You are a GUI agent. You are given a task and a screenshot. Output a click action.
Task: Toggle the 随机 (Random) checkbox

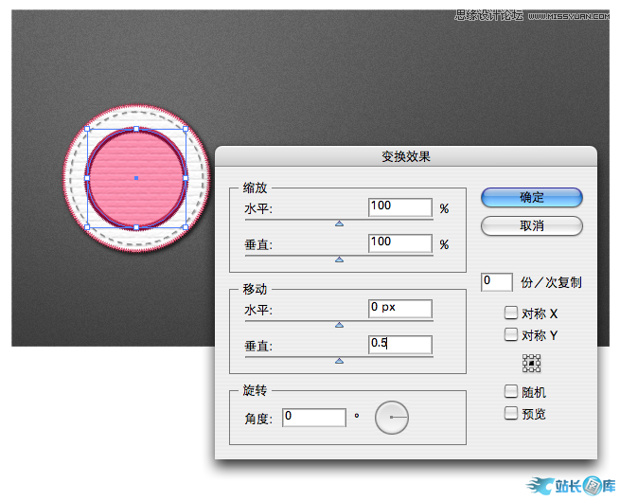pyautogui.click(x=511, y=392)
